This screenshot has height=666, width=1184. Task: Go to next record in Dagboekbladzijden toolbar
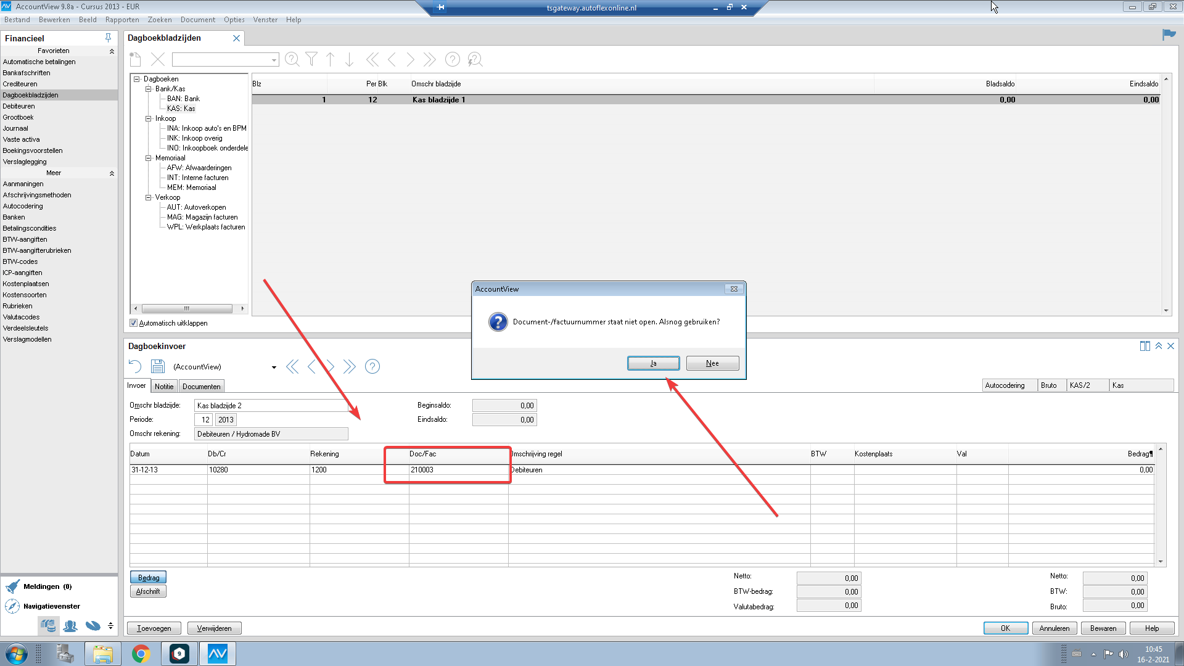410,59
